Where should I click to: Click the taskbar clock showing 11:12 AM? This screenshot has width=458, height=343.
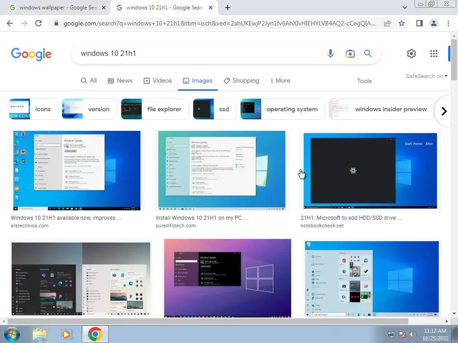(435, 335)
